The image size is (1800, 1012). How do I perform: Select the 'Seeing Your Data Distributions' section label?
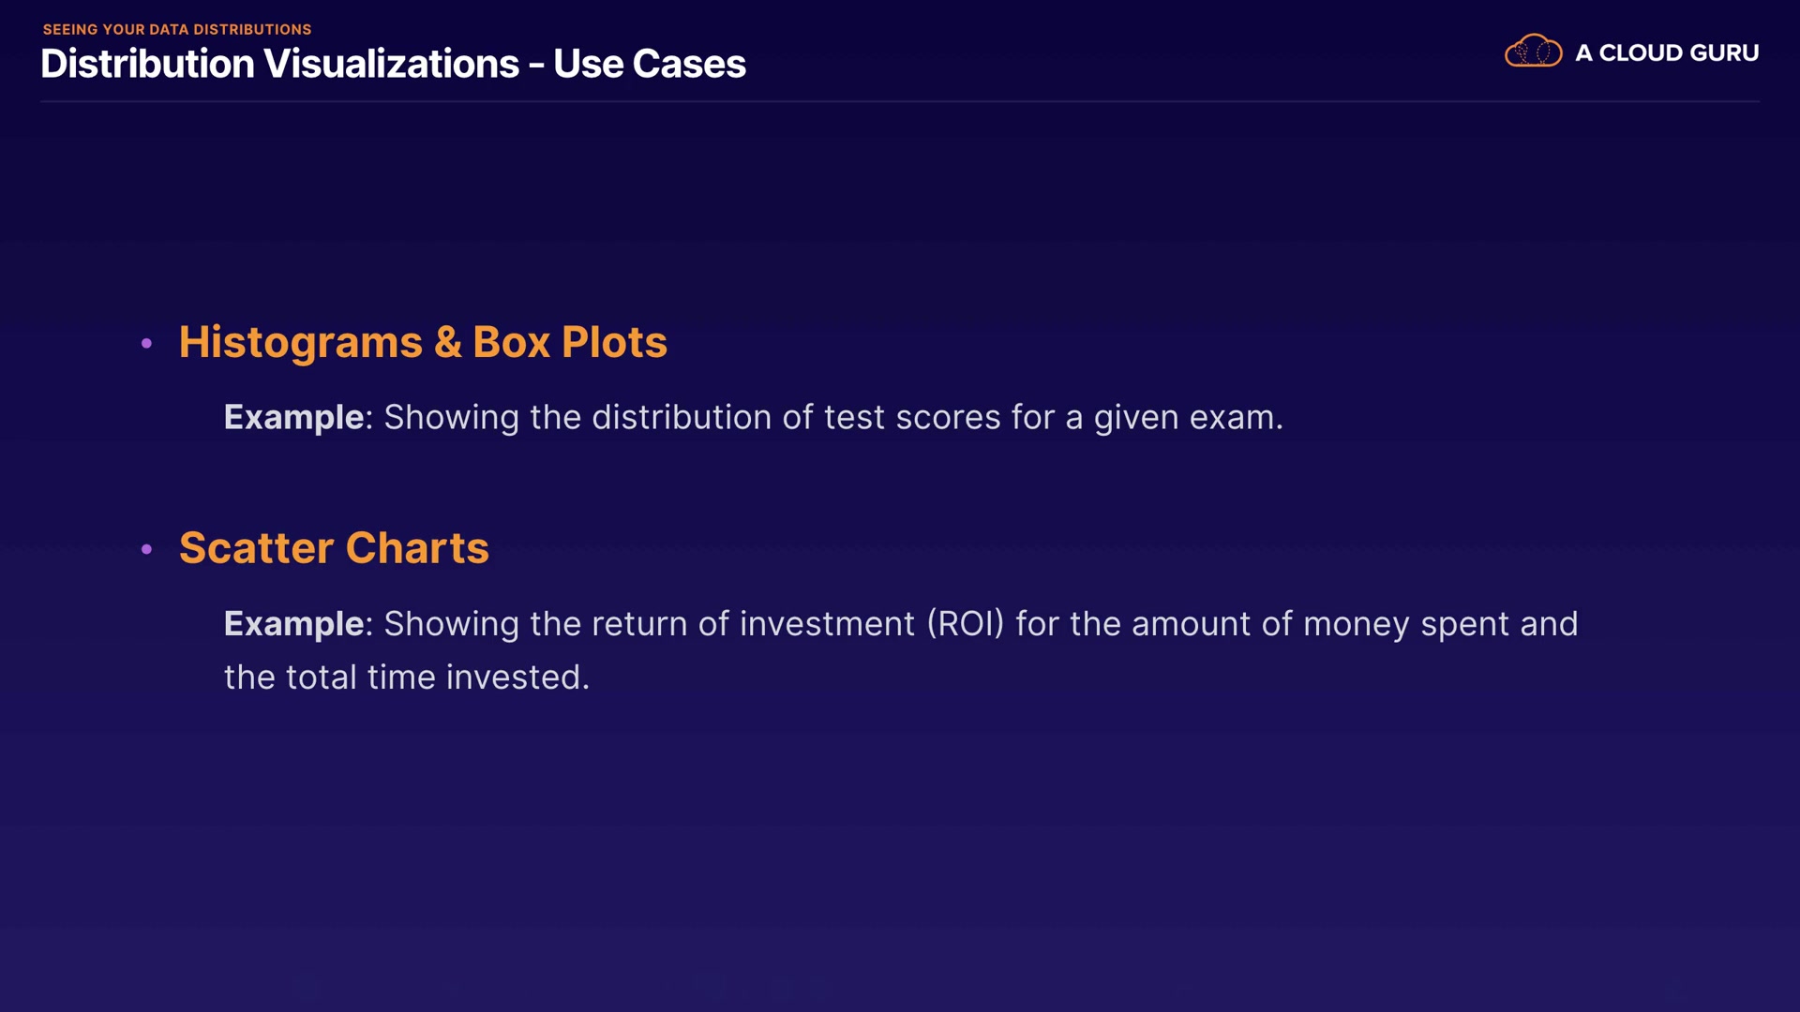coord(177,30)
